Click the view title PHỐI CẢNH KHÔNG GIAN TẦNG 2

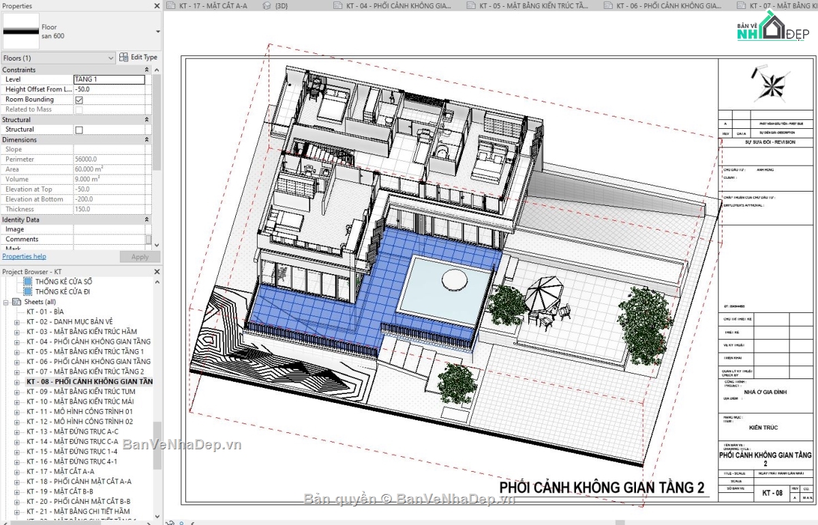(602, 487)
